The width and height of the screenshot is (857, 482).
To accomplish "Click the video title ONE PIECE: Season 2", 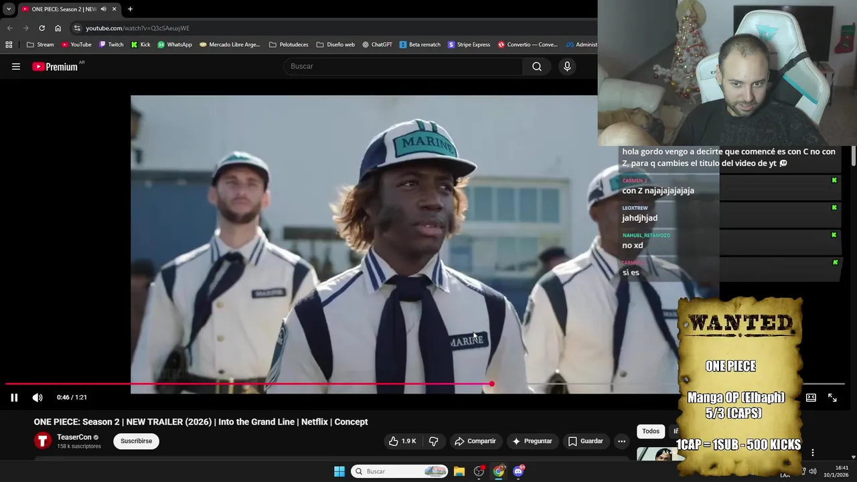I will point(201,422).
